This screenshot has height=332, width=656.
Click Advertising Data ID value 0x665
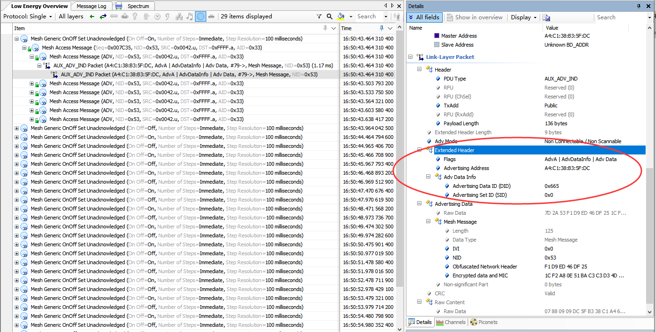[x=551, y=186]
